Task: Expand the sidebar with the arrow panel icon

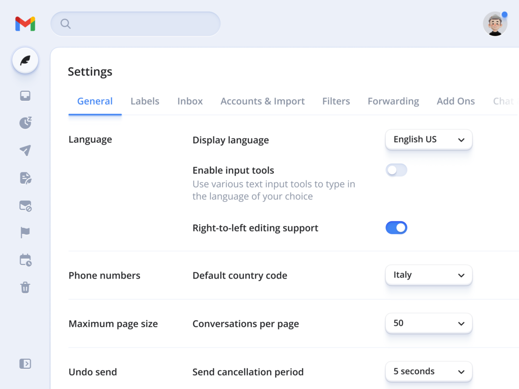Action: click(25, 364)
